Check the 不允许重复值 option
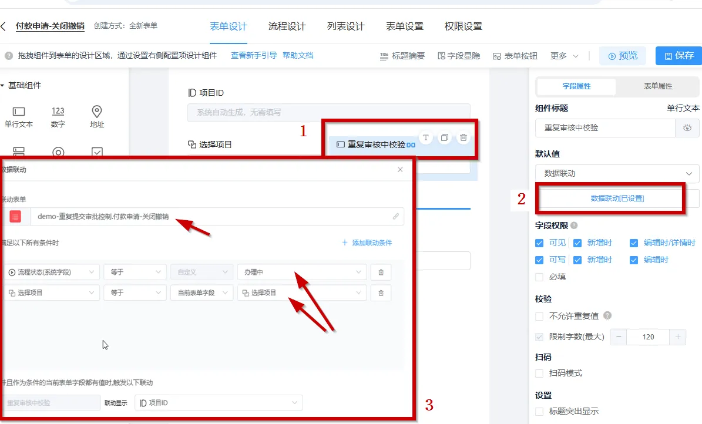The height and width of the screenshot is (424, 702). 539,316
